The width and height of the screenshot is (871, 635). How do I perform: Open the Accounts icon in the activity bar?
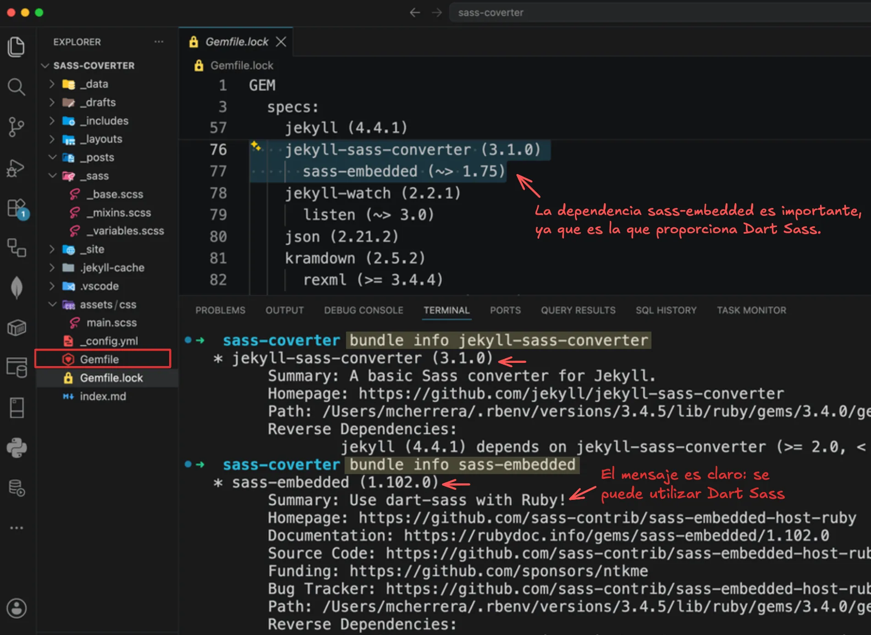pyautogui.click(x=17, y=608)
